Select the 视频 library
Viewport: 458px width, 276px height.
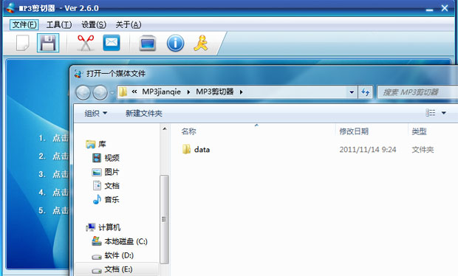tap(106, 158)
